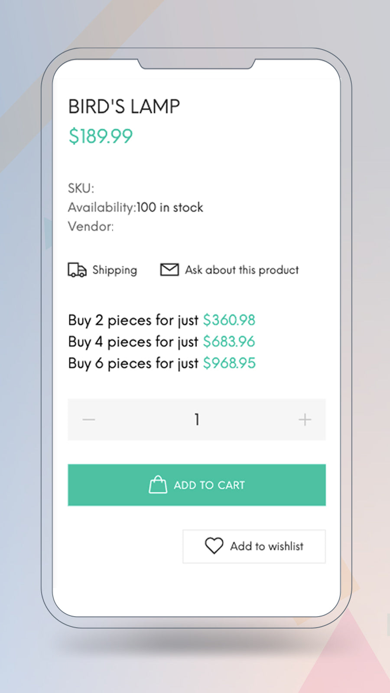
Task: Click the shopping bag icon on Add to Cart
Action: point(158,485)
